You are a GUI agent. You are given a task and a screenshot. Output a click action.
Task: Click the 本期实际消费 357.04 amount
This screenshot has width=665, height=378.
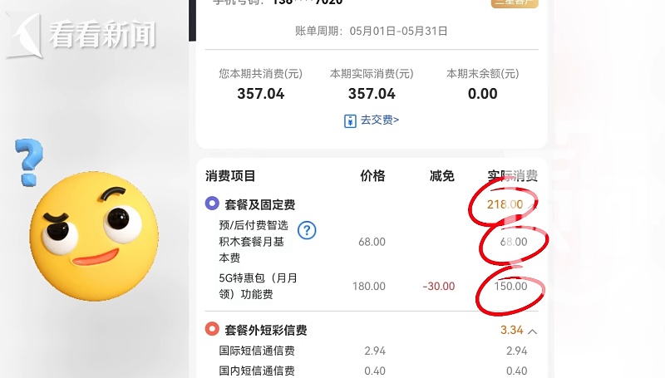point(372,94)
